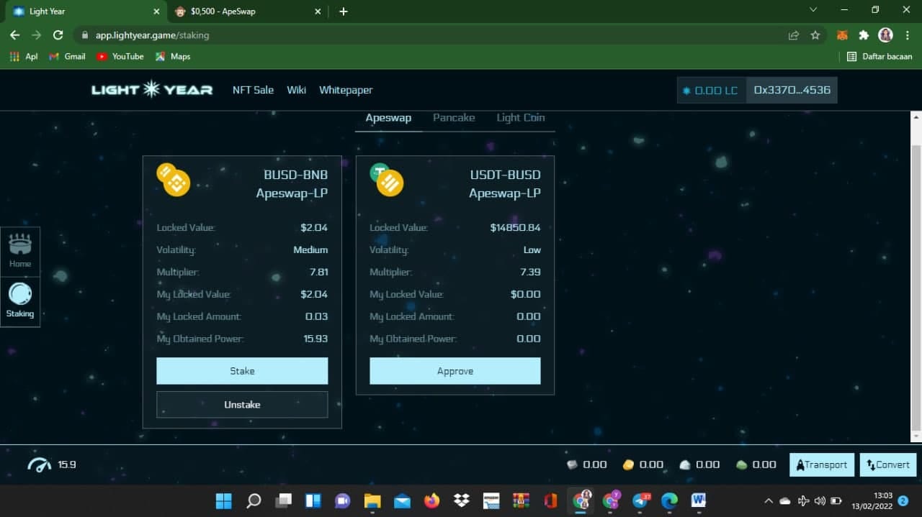Open the Whitepaper link

tap(346, 90)
